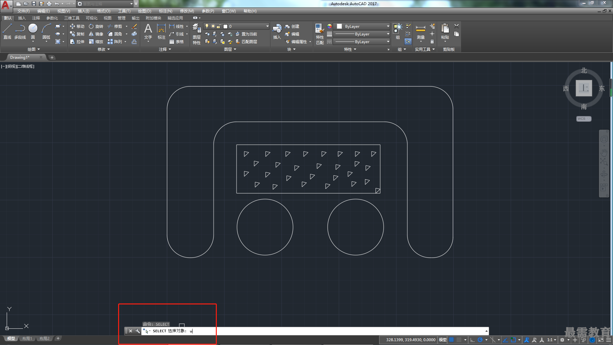Click the WCS button under the ViewCube
This screenshot has height=345, width=613.
pos(584,119)
